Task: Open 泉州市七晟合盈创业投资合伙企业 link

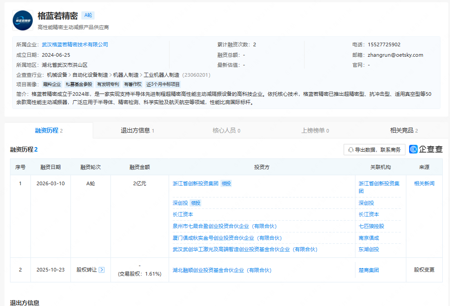Action: [x=225, y=226]
